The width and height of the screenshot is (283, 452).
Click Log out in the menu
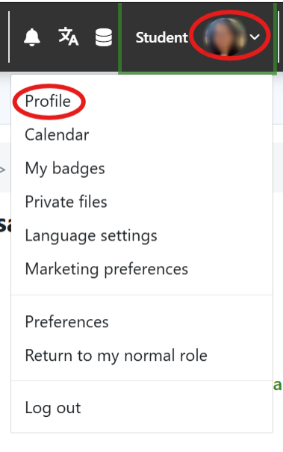[53, 408]
